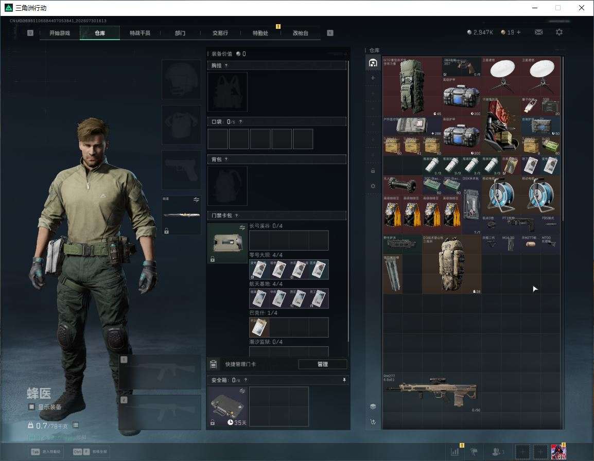Open the mail envelope icon

pos(538,32)
